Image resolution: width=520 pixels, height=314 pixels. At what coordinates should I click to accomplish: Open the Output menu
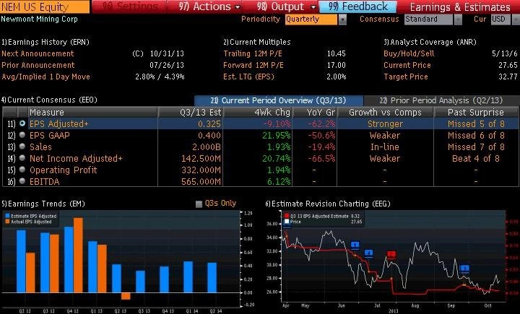click(287, 6)
